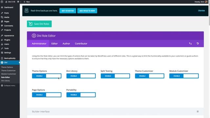Toggle the Theme Customizer enable switch

[150, 76]
